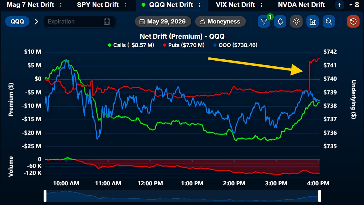Grab the left range slider handle
The height and width of the screenshot is (205, 364).
(45, 196)
